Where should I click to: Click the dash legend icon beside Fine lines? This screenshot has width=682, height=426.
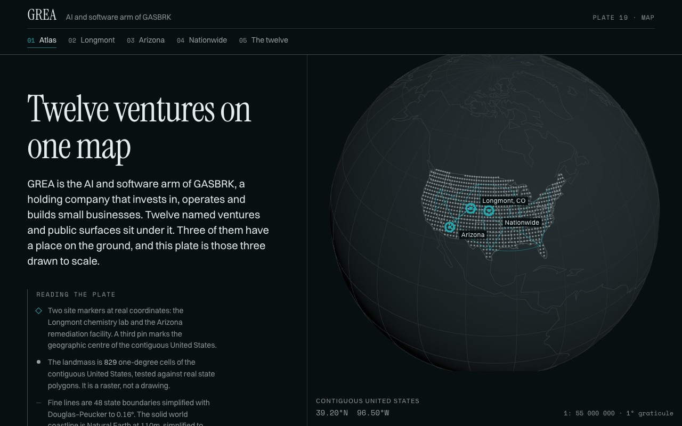click(x=38, y=403)
